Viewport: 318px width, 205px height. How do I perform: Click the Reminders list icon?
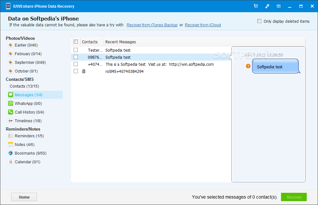pyautogui.click(x=11, y=136)
